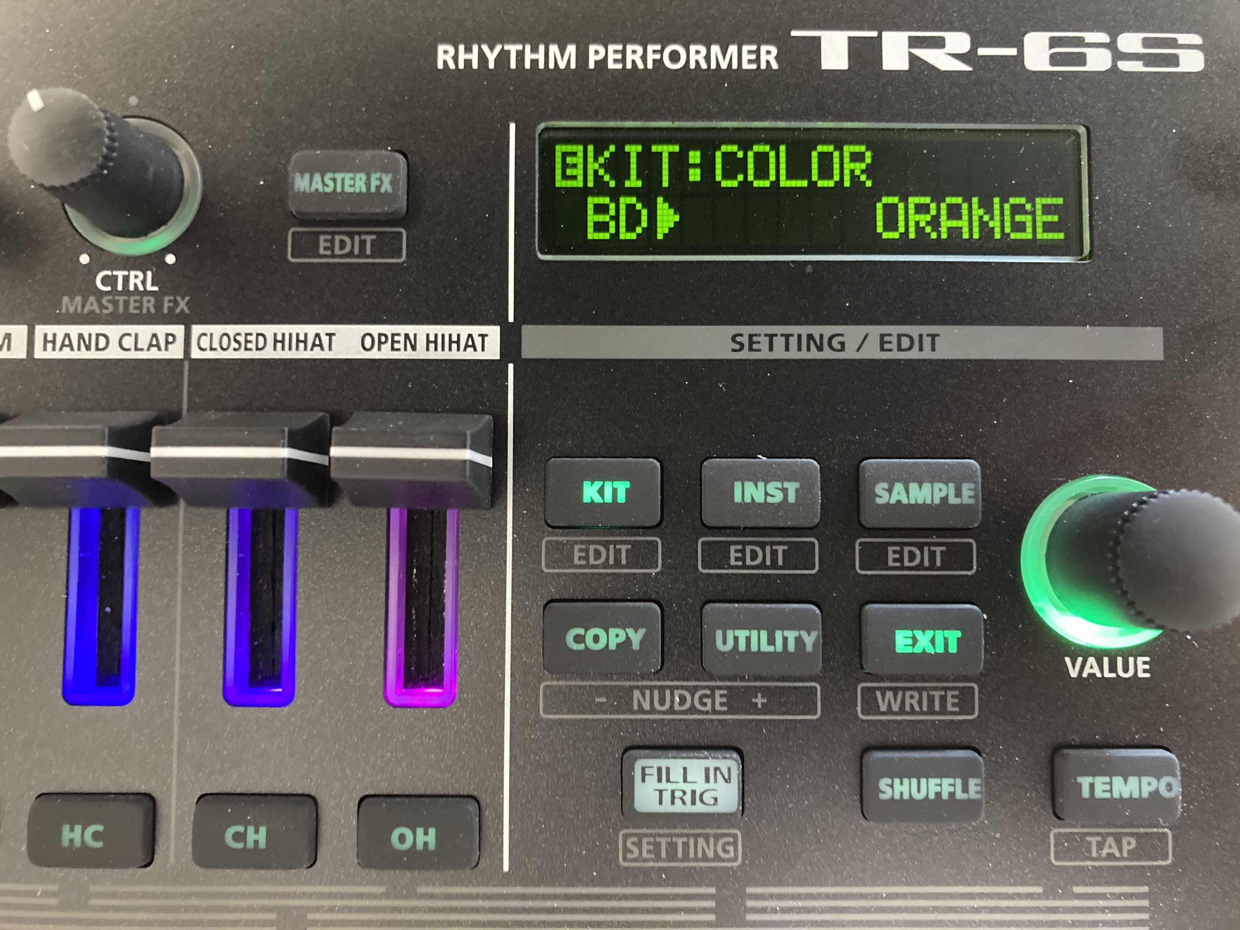
Task: Click the TR-6S logo
Action: click(997, 51)
